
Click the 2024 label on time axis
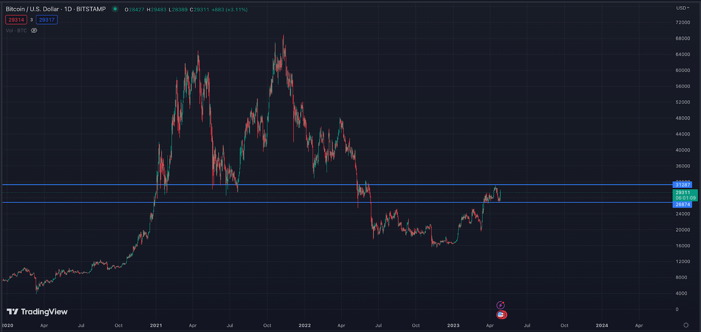click(602, 325)
